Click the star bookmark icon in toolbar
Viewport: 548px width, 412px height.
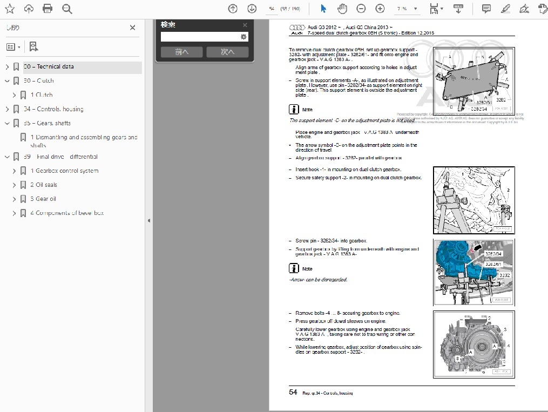coord(10,9)
